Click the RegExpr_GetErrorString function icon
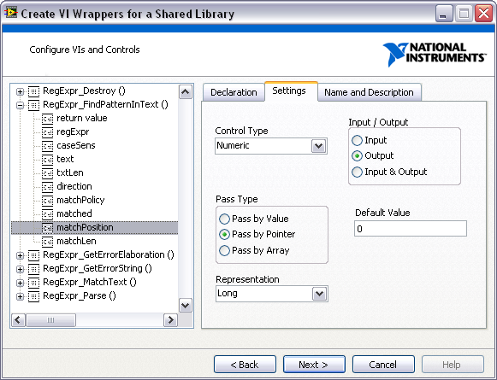The width and height of the screenshot is (497, 380). [33, 269]
